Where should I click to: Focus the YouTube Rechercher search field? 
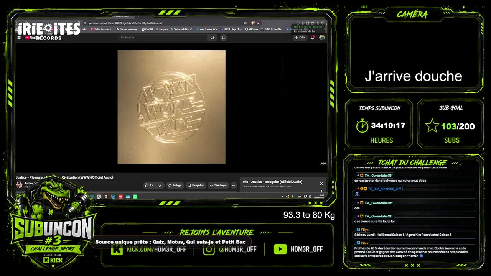tap(163, 38)
